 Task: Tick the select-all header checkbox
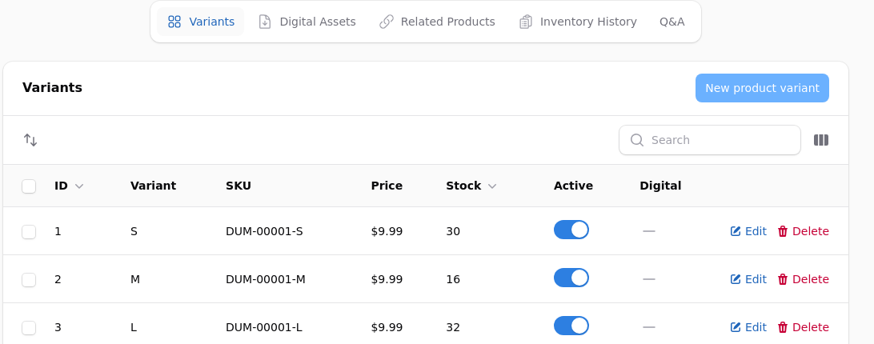(x=29, y=186)
